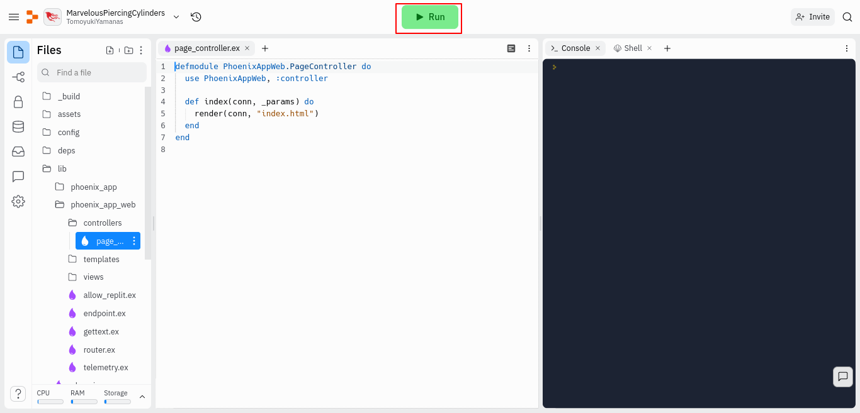
Task: Create a new folder with add-folder icon
Action: [x=128, y=50]
